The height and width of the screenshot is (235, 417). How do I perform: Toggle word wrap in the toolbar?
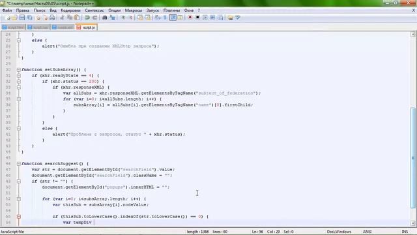pos(158,18)
